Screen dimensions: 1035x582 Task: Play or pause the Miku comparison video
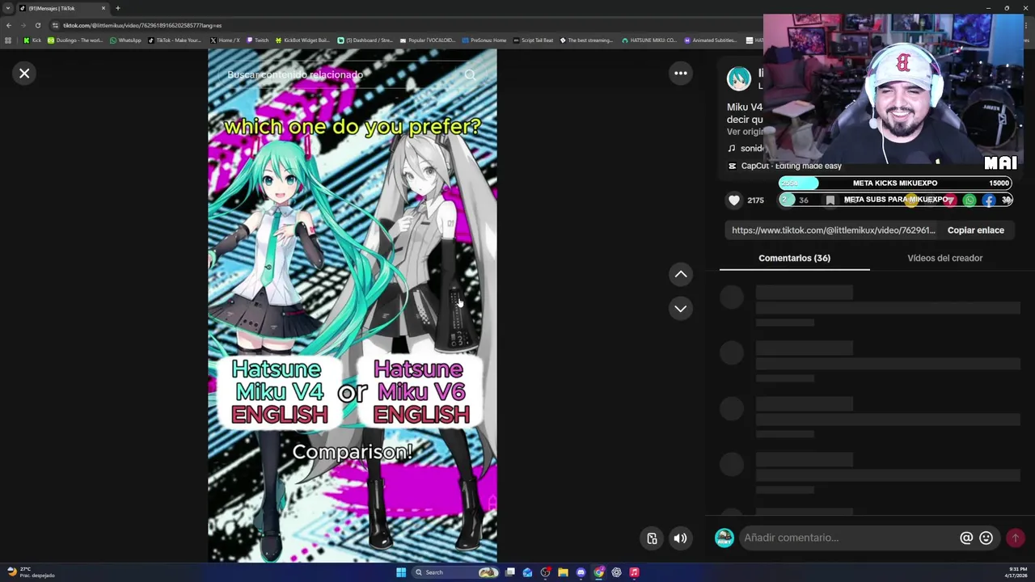[x=353, y=306]
